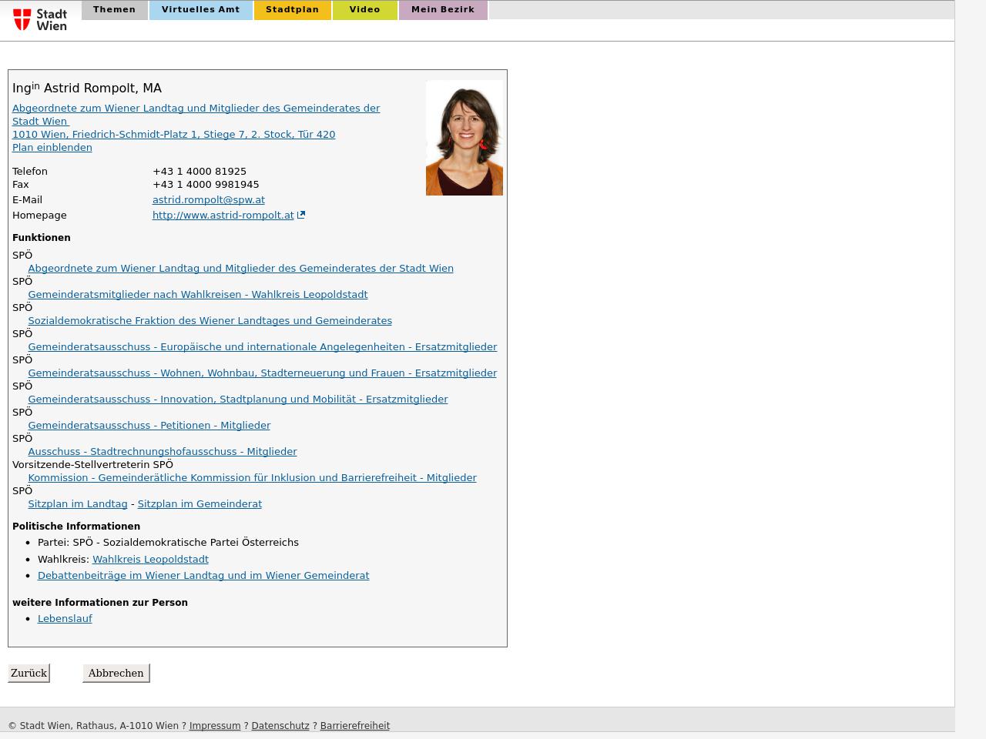Open the Abgeordnete zum Wiener Landtag link under Funktionen
Image resolution: width=986 pixels, height=739 pixels.
(x=240, y=269)
